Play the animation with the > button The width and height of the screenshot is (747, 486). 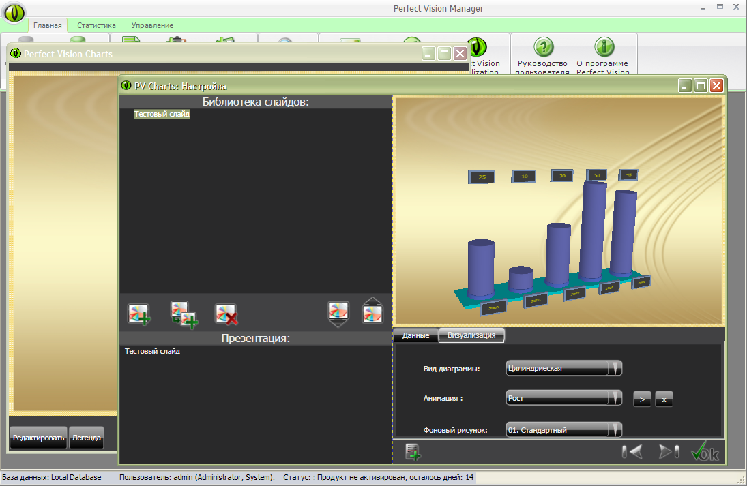642,399
